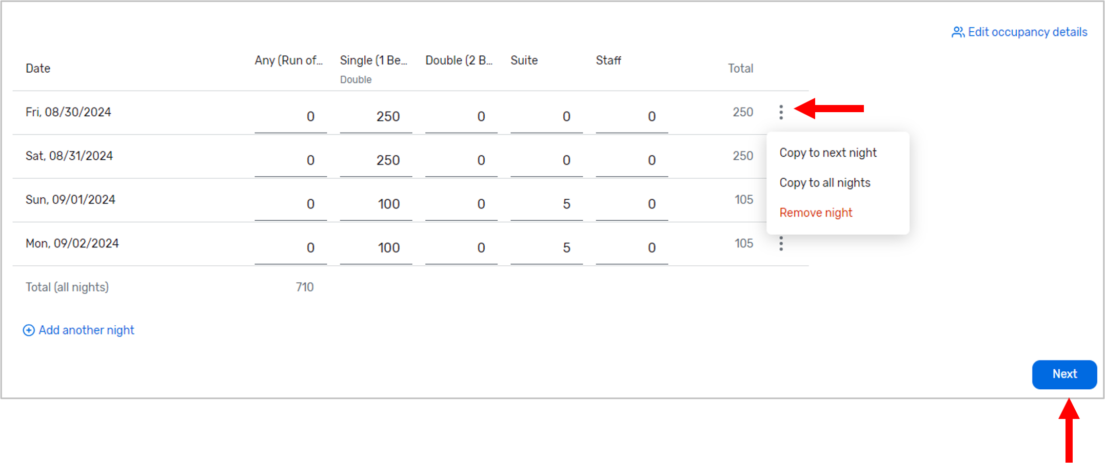
Task: Edit Double room count for Sun 09/01/2024
Action: click(461, 204)
